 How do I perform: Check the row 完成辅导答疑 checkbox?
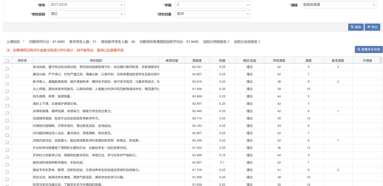(x=7, y=121)
